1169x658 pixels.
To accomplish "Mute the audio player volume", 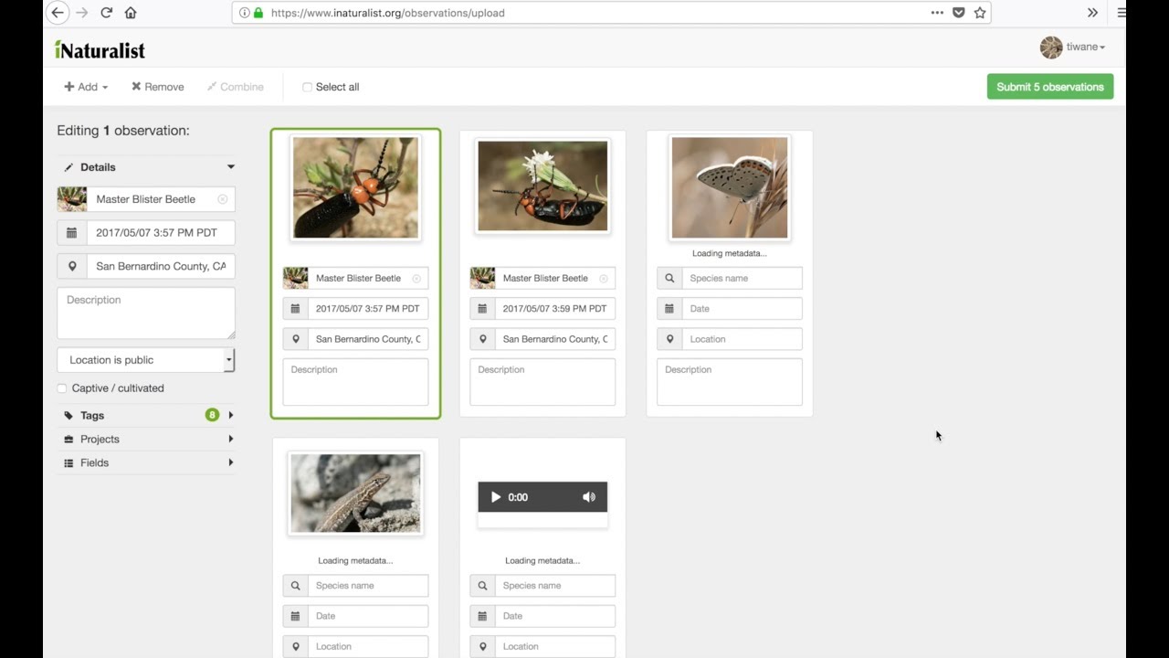I will click(589, 497).
